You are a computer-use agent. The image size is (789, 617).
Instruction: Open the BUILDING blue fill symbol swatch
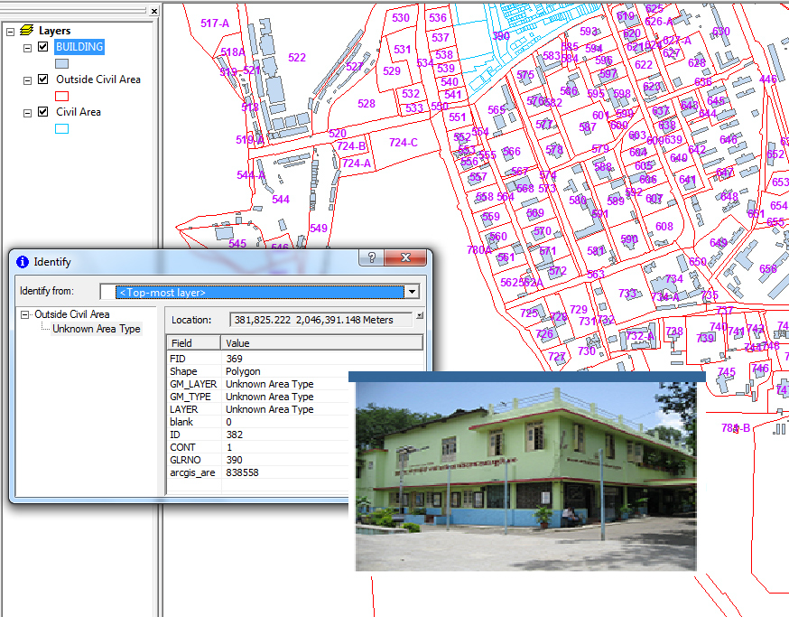click(62, 63)
